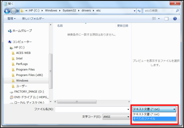Click the 更新日時 column header
Image resolution: width=184 pixels, height=128 pixels.
pyautogui.click(x=123, y=26)
